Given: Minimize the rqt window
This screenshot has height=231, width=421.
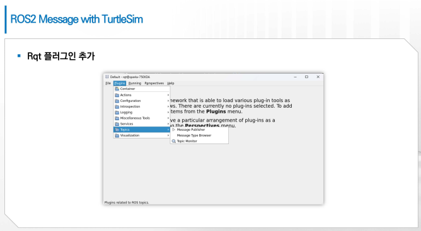Looking at the screenshot, I should (x=296, y=77).
